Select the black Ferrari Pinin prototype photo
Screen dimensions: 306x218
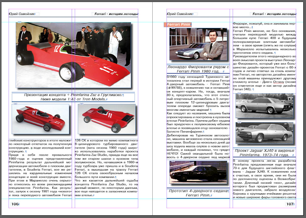(x=198, y=172)
